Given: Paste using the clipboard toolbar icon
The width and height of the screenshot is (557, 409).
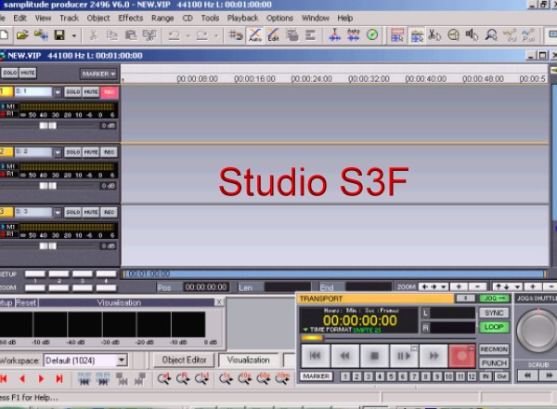Looking at the screenshot, I should point(131,35).
